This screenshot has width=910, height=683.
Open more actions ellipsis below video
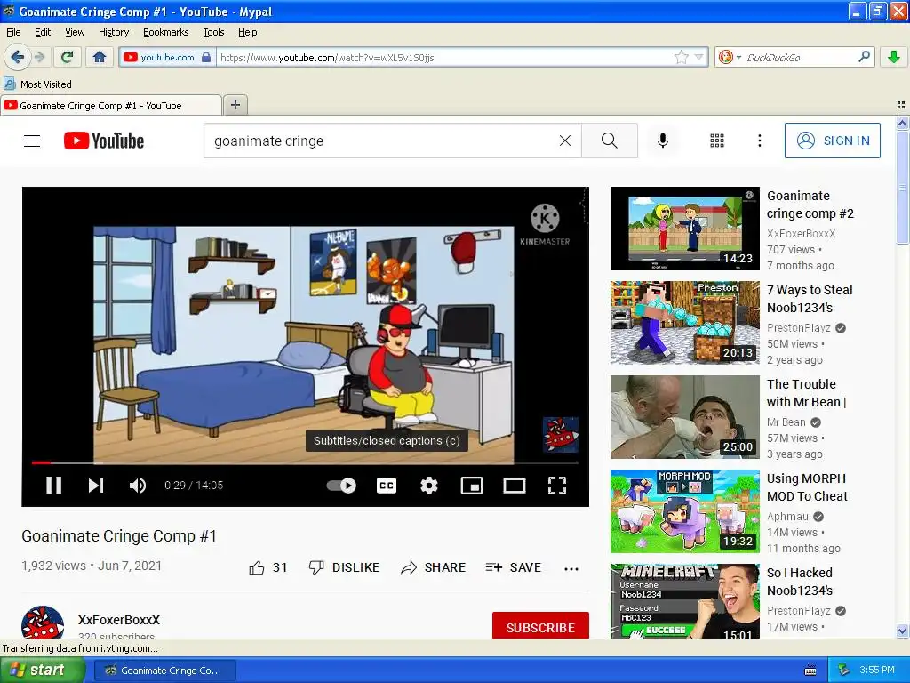[571, 568]
